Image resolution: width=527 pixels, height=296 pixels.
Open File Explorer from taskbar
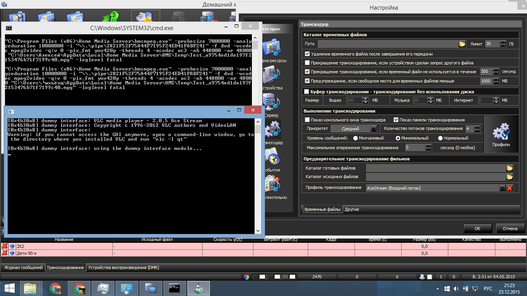30,288
